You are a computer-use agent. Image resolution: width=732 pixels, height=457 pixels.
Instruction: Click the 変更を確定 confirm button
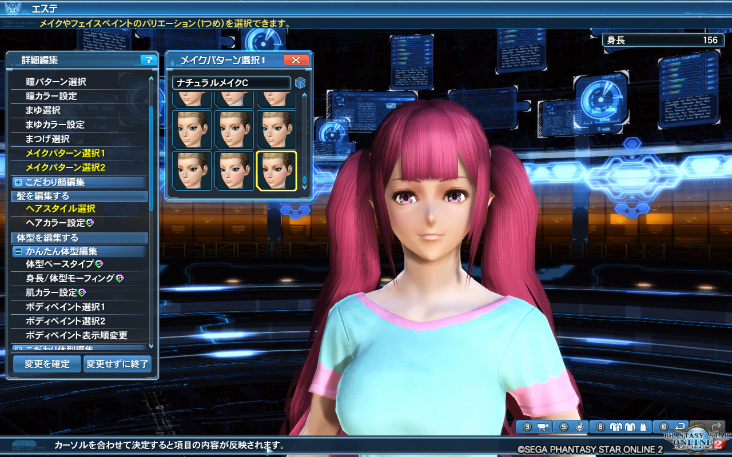point(47,364)
